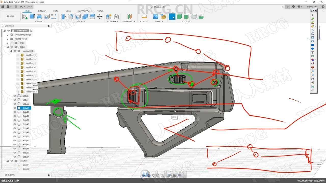Image resolution: width=326 pixels, height=183 pixels.
Task: Toggle the root Untitled v16 visibility eye
Action: [9, 31]
